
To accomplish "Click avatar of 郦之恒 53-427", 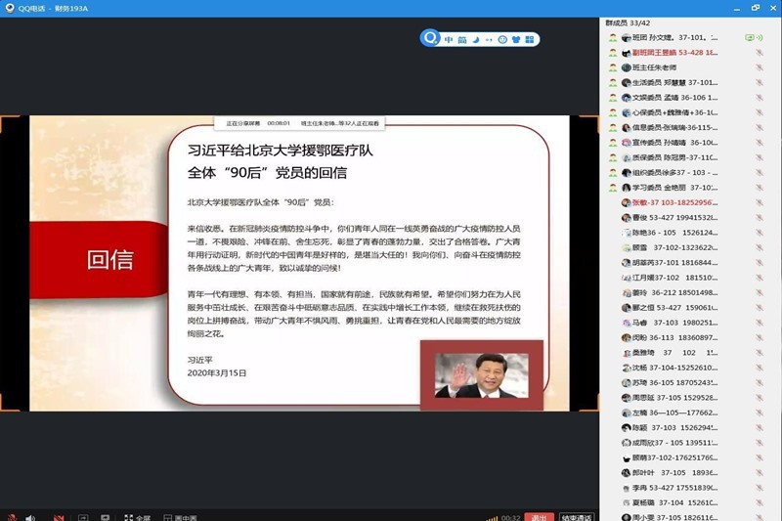I will [x=627, y=308].
